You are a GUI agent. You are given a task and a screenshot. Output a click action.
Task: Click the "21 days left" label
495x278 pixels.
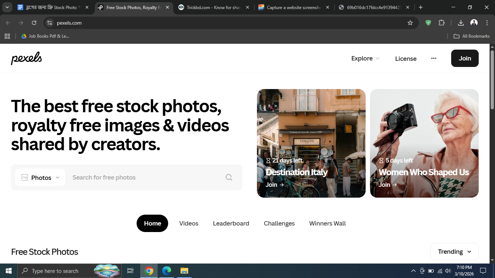284,160
